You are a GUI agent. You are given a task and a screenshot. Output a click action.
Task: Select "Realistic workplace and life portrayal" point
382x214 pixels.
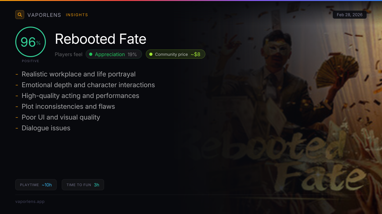pyautogui.click(x=78, y=74)
